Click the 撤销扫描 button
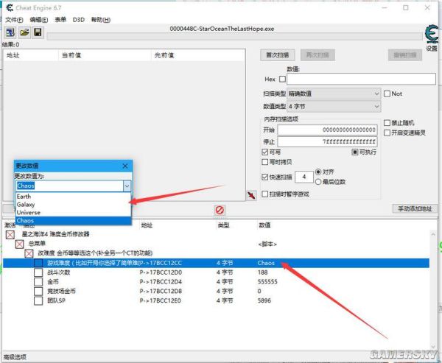Image resolution: width=442 pixels, height=363 pixels. coord(404,55)
